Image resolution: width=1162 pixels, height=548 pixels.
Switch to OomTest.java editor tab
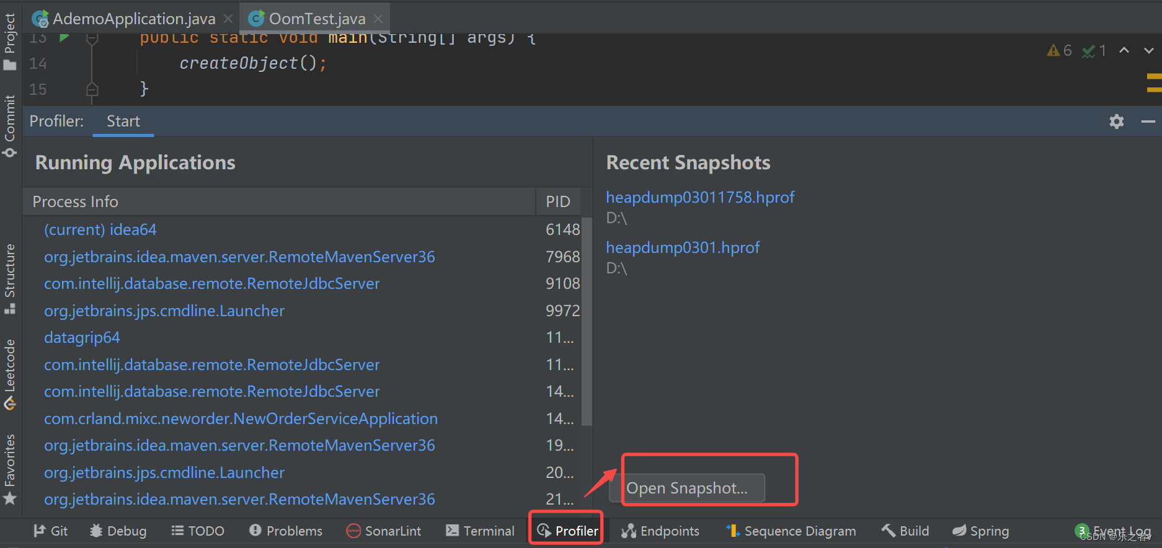click(316, 19)
